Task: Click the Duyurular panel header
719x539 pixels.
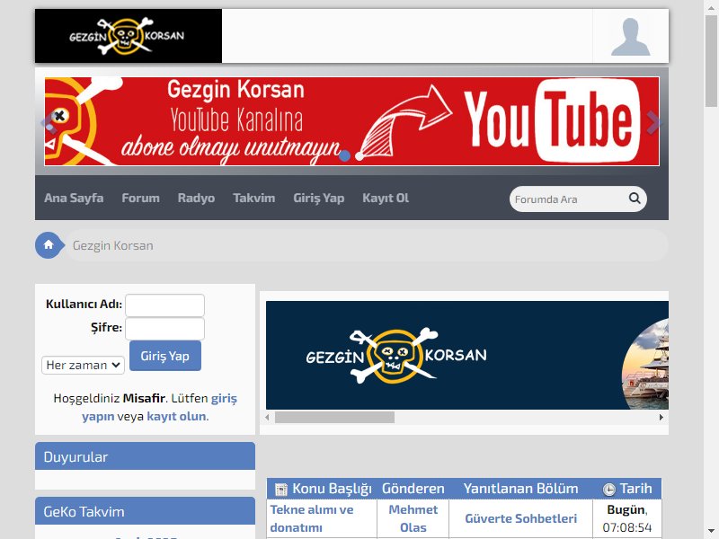Action: coord(145,456)
